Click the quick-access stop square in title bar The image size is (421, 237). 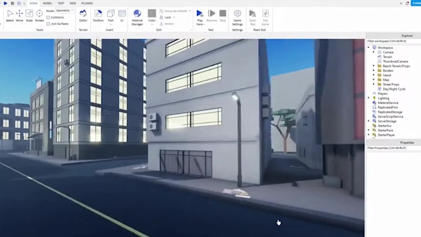tap(12, 3)
